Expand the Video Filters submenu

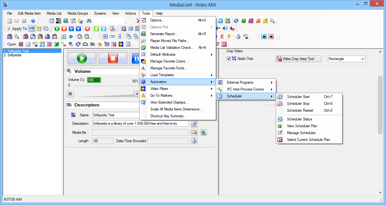(x=178, y=89)
